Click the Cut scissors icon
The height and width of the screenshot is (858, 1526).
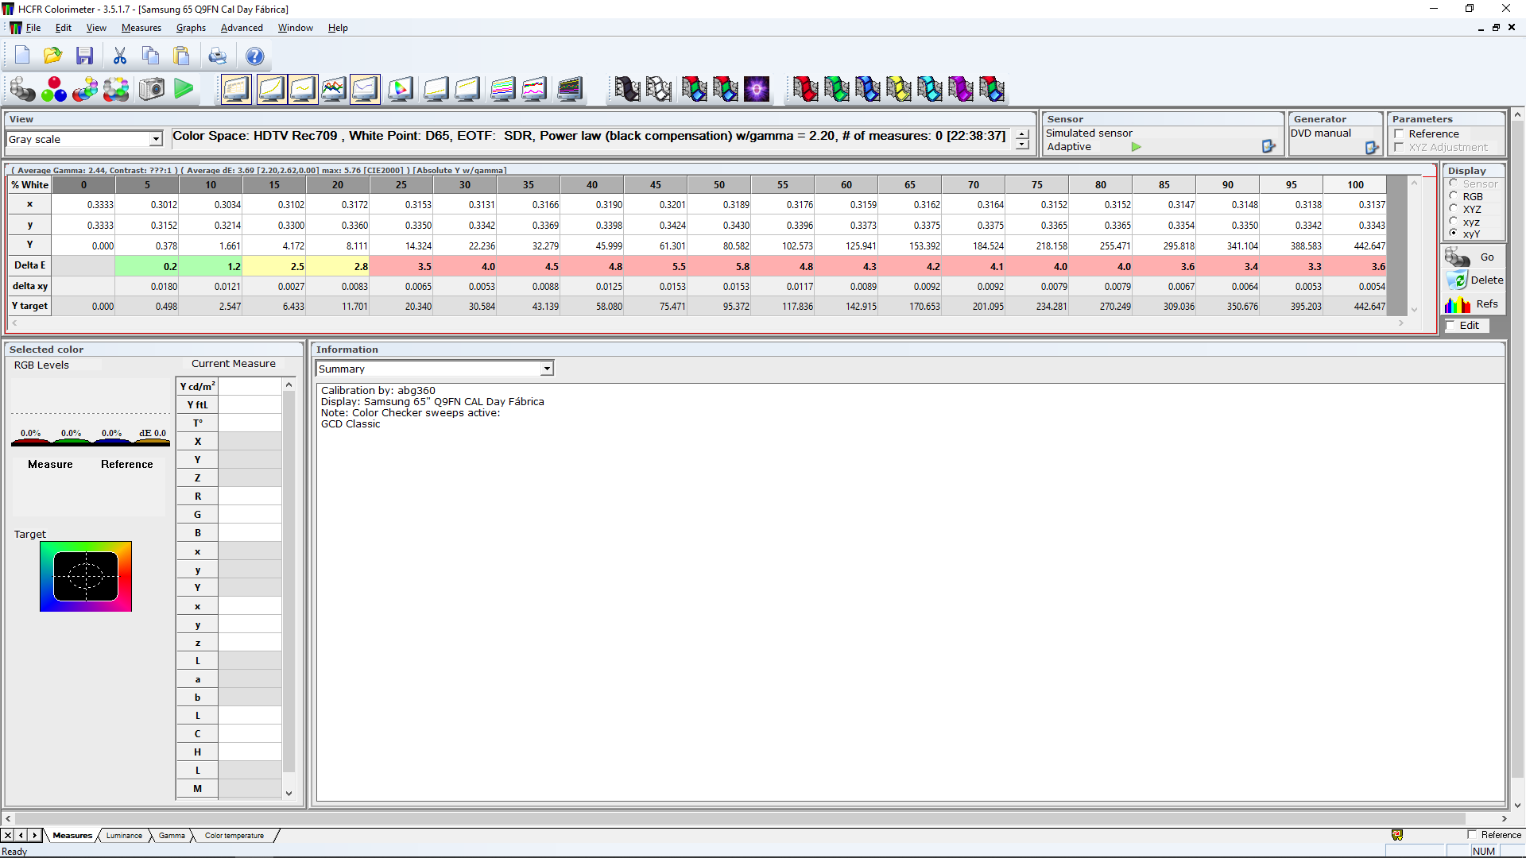click(120, 56)
